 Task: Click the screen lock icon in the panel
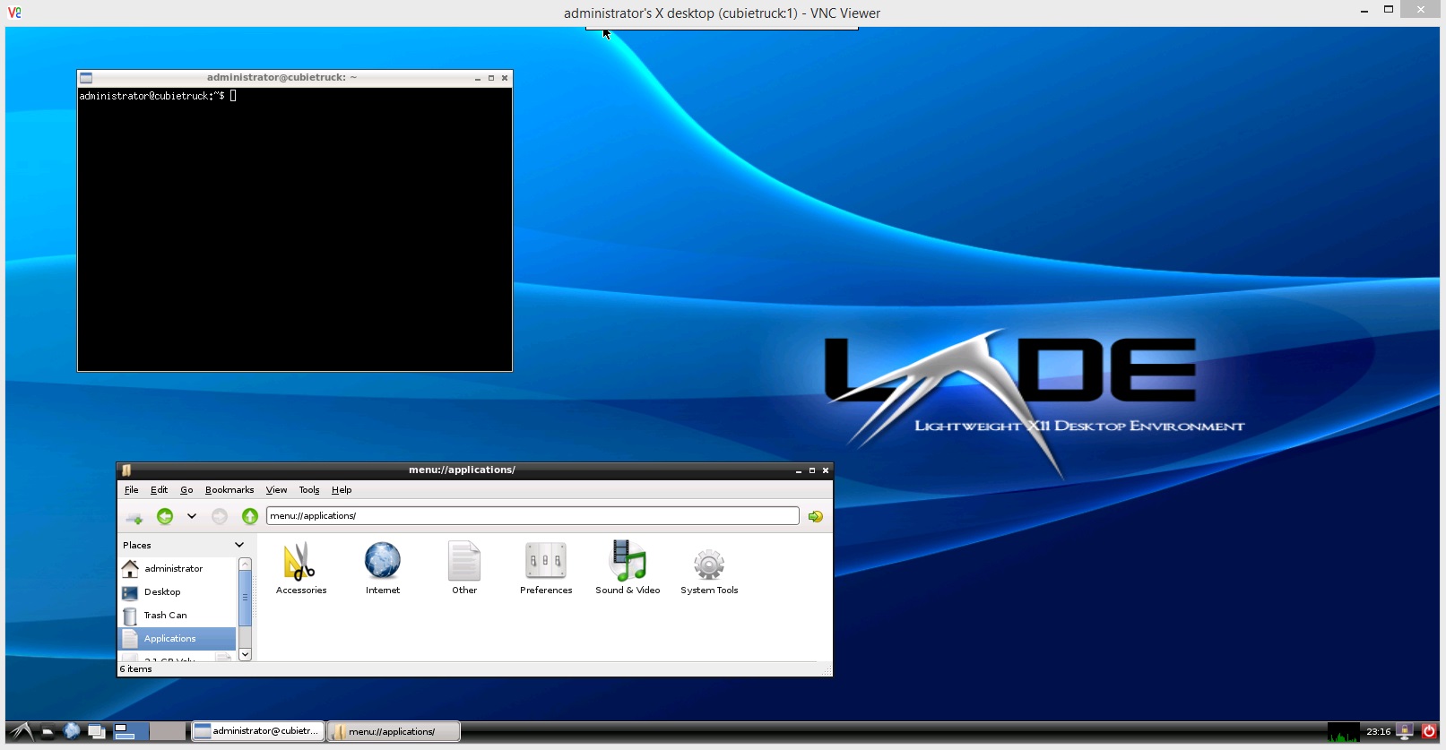[x=1405, y=732]
